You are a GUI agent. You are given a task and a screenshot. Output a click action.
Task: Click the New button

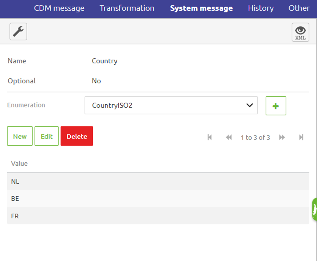tap(20, 136)
